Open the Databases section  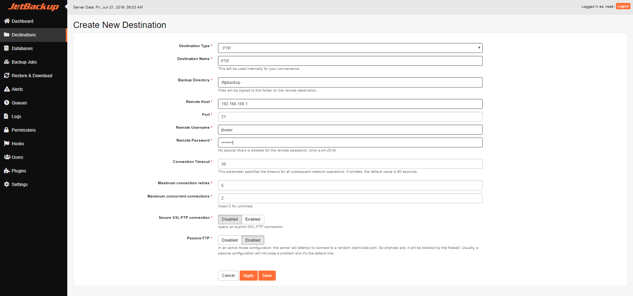(33, 49)
